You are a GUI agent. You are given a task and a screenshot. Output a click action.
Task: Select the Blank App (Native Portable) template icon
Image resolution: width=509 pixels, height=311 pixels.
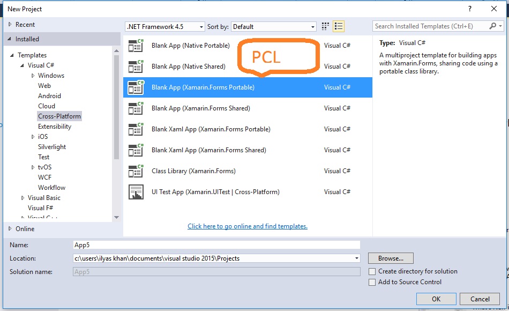136,46
